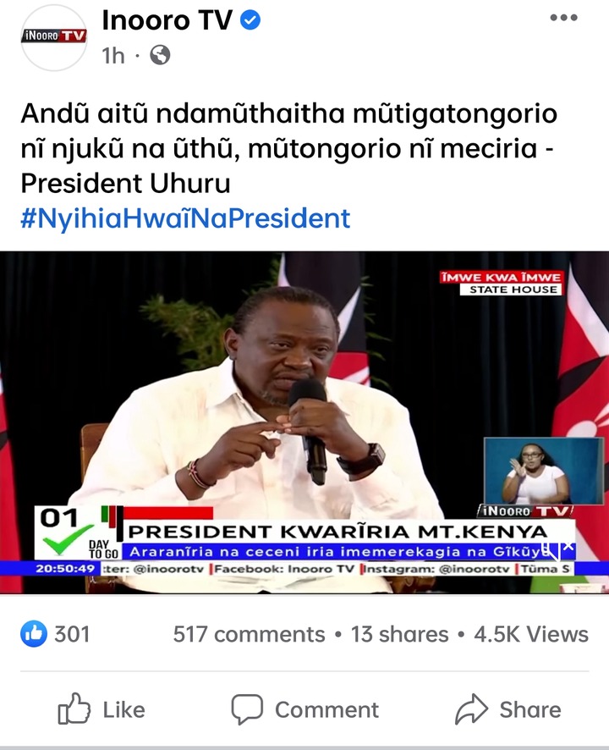Tap the blue like reaction icon
609x750 pixels.
tap(34, 633)
